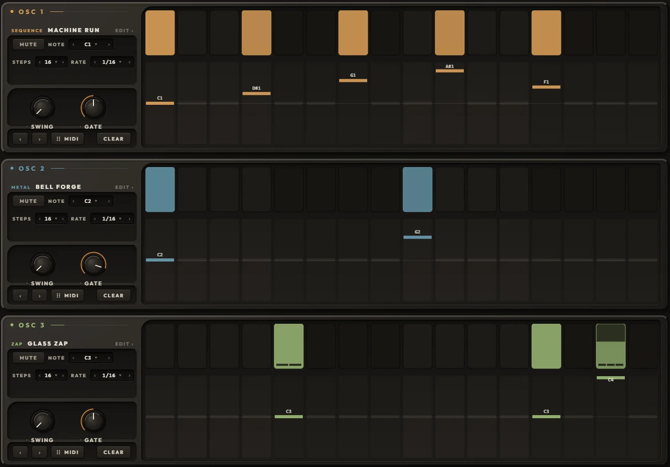Shift OSC 2 pattern left with arrow button
670x467 pixels.
click(20, 296)
